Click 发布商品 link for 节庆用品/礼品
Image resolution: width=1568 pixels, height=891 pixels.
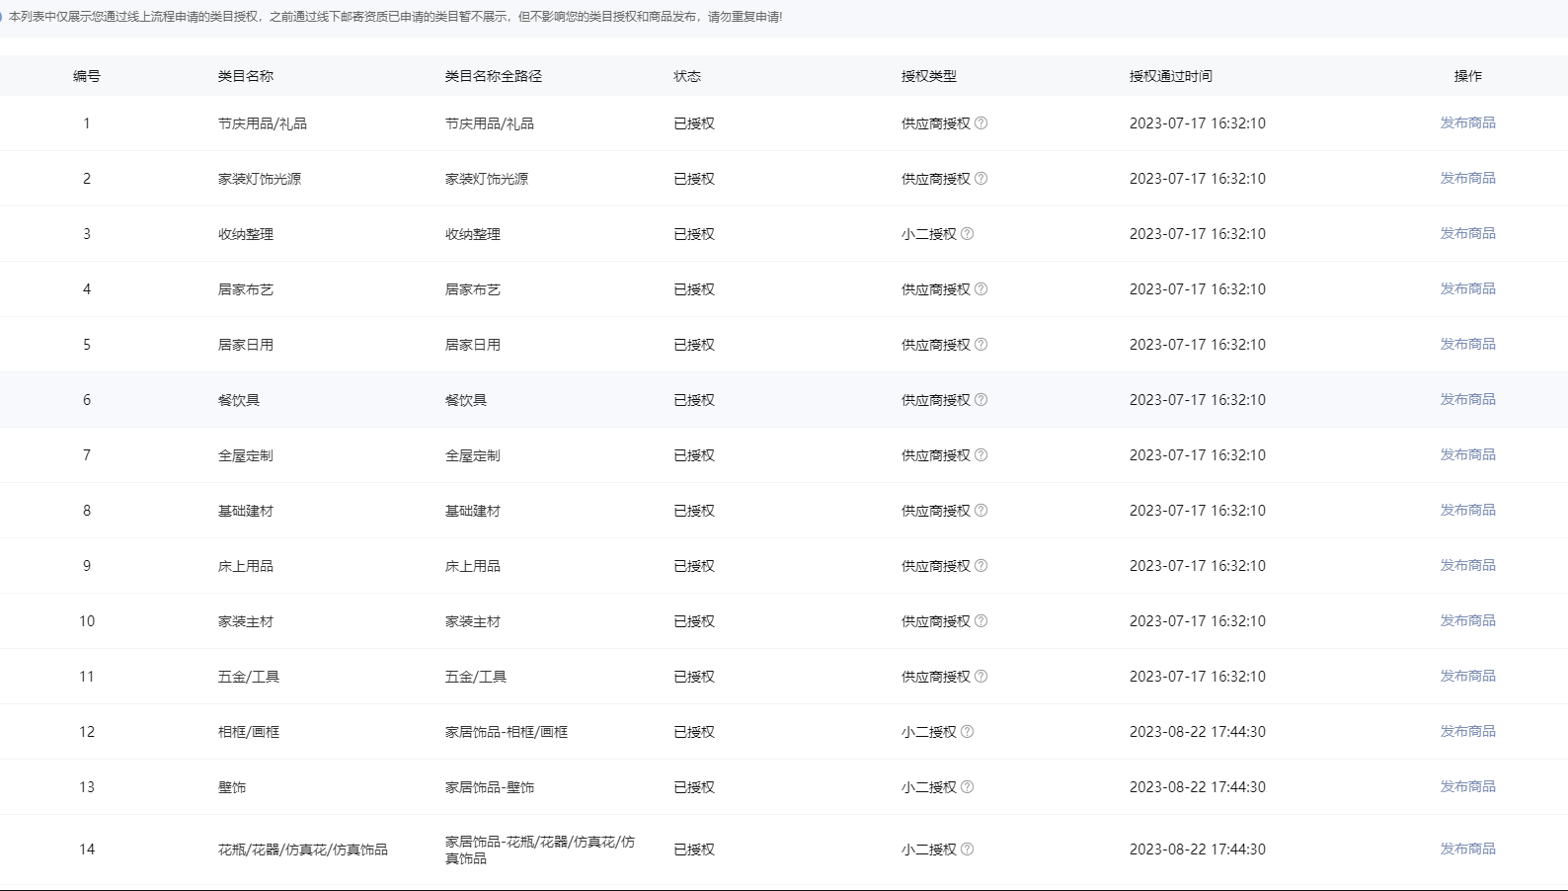[1467, 122]
